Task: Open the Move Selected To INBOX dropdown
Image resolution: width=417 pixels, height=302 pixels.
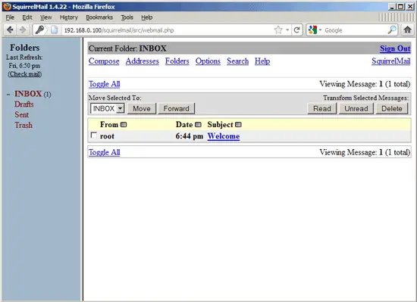Action: click(x=107, y=108)
